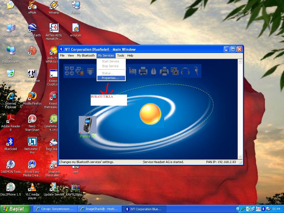Open the Tools menu

coord(121,55)
